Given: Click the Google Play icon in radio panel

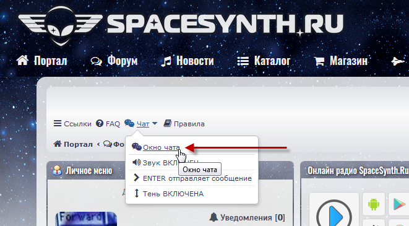Looking at the screenshot, I should tap(399, 204).
